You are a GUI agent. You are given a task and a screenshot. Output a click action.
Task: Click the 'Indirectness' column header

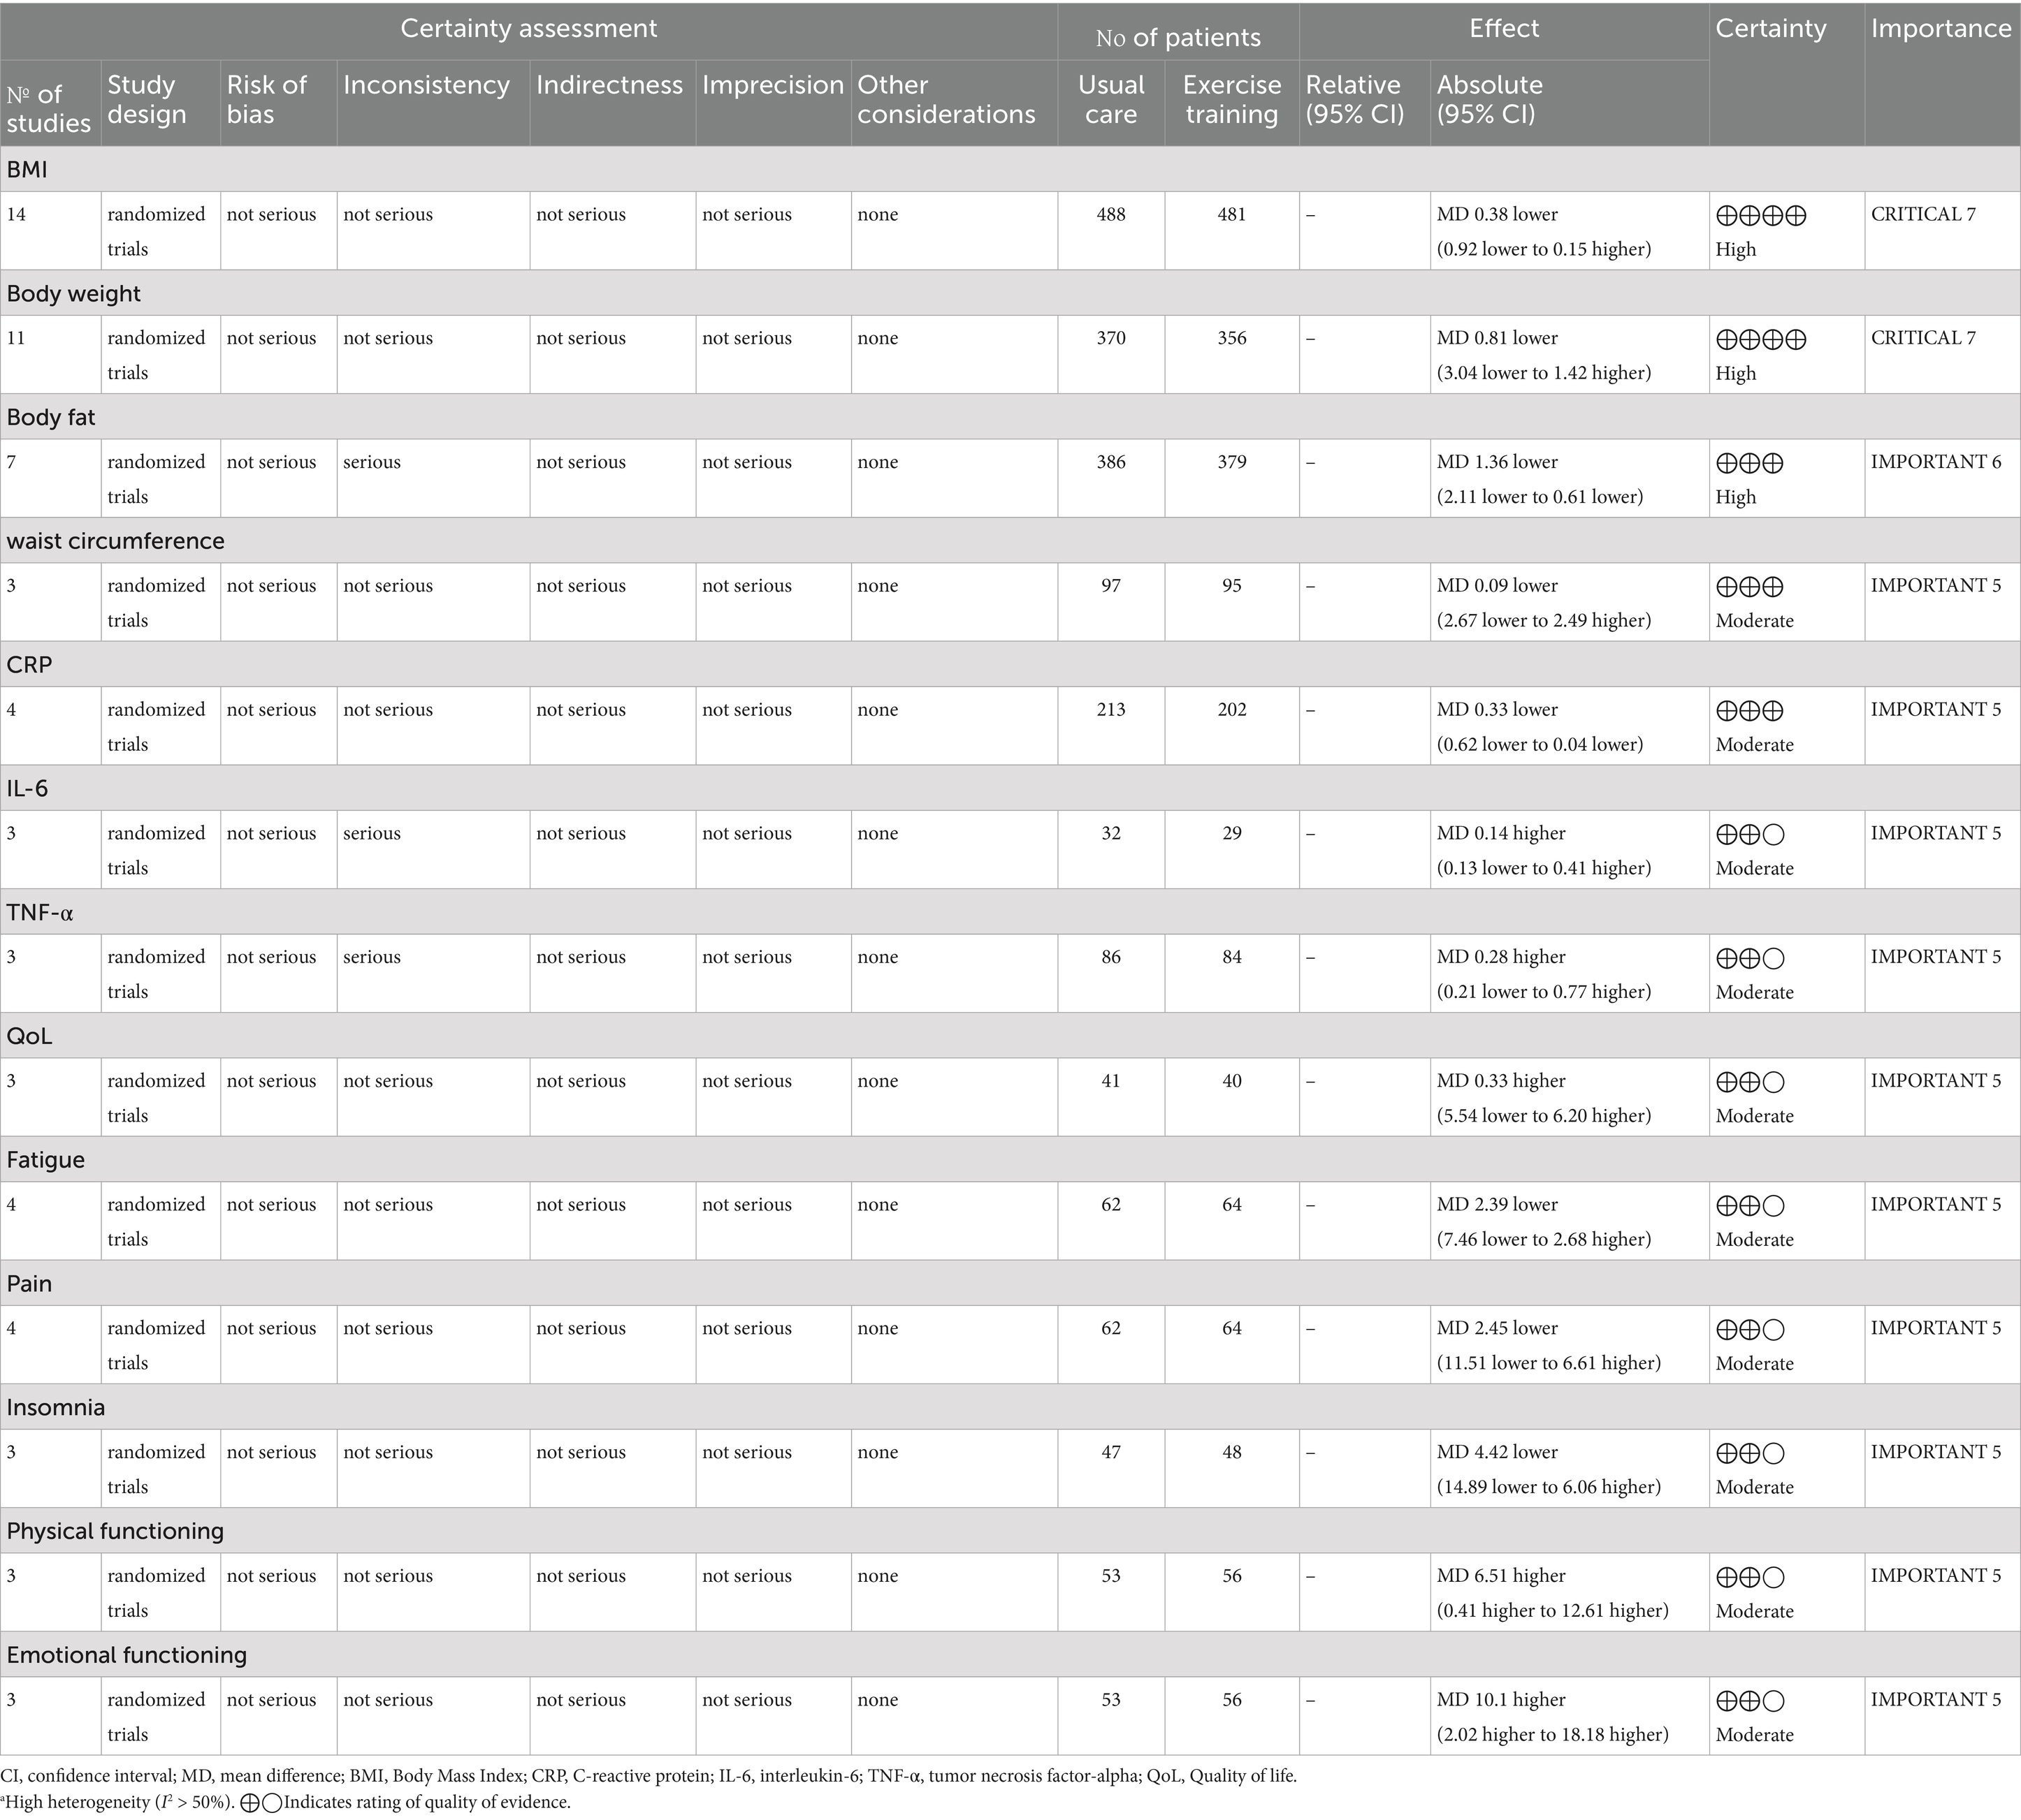pyautogui.click(x=609, y=85)
